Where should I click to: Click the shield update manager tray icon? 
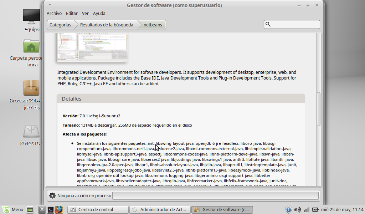pyautogui.click(x=289, y=210)
